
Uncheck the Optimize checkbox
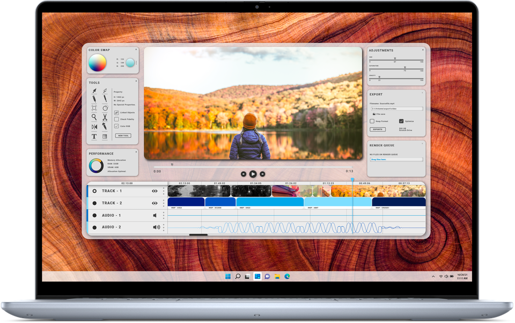pos(401,121)
